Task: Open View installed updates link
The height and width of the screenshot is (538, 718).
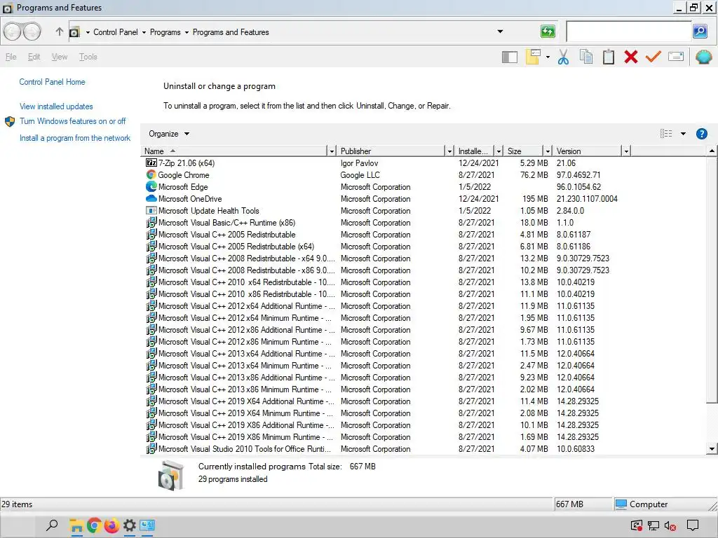Action: click(x=56, y=106)
